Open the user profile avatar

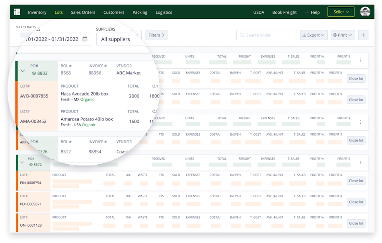(x=365, y=12)
